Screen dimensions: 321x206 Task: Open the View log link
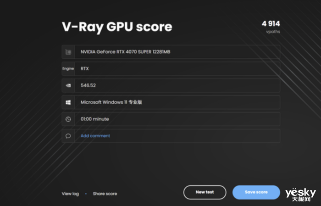(70, 194)
